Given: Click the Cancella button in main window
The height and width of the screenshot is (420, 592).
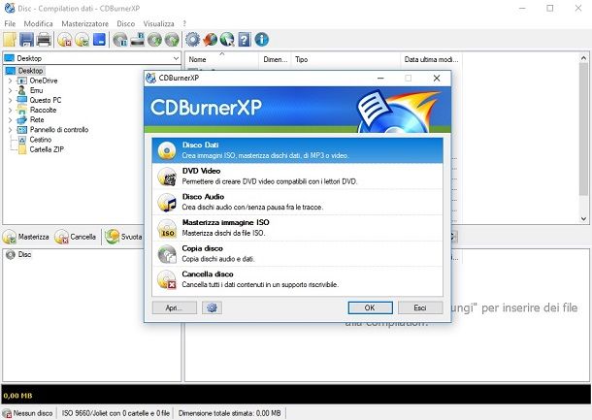Looking at the screenshot, I should click(76, 237).
